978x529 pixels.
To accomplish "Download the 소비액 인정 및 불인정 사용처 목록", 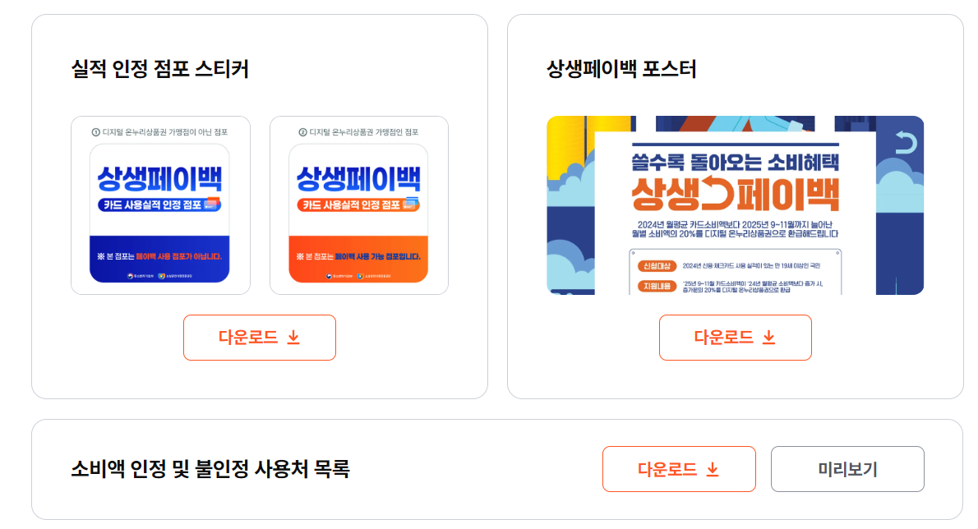I will 679,469.
